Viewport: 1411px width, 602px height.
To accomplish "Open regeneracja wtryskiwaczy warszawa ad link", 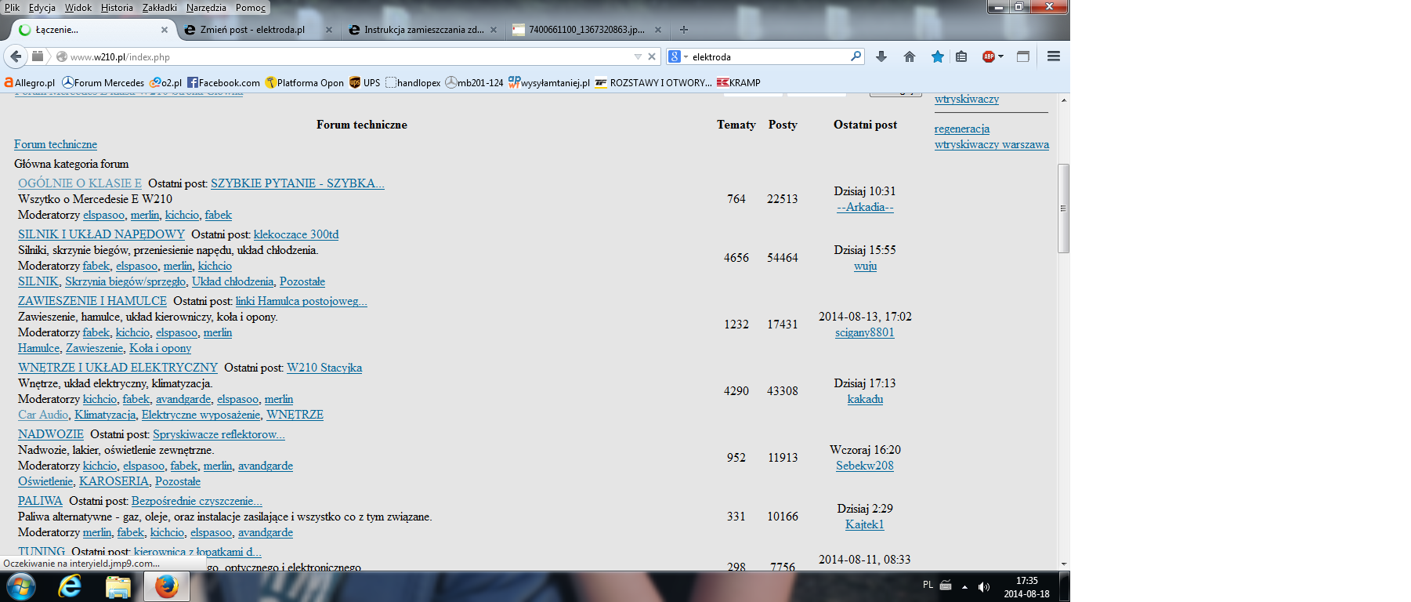I will (x=992, y=136).
